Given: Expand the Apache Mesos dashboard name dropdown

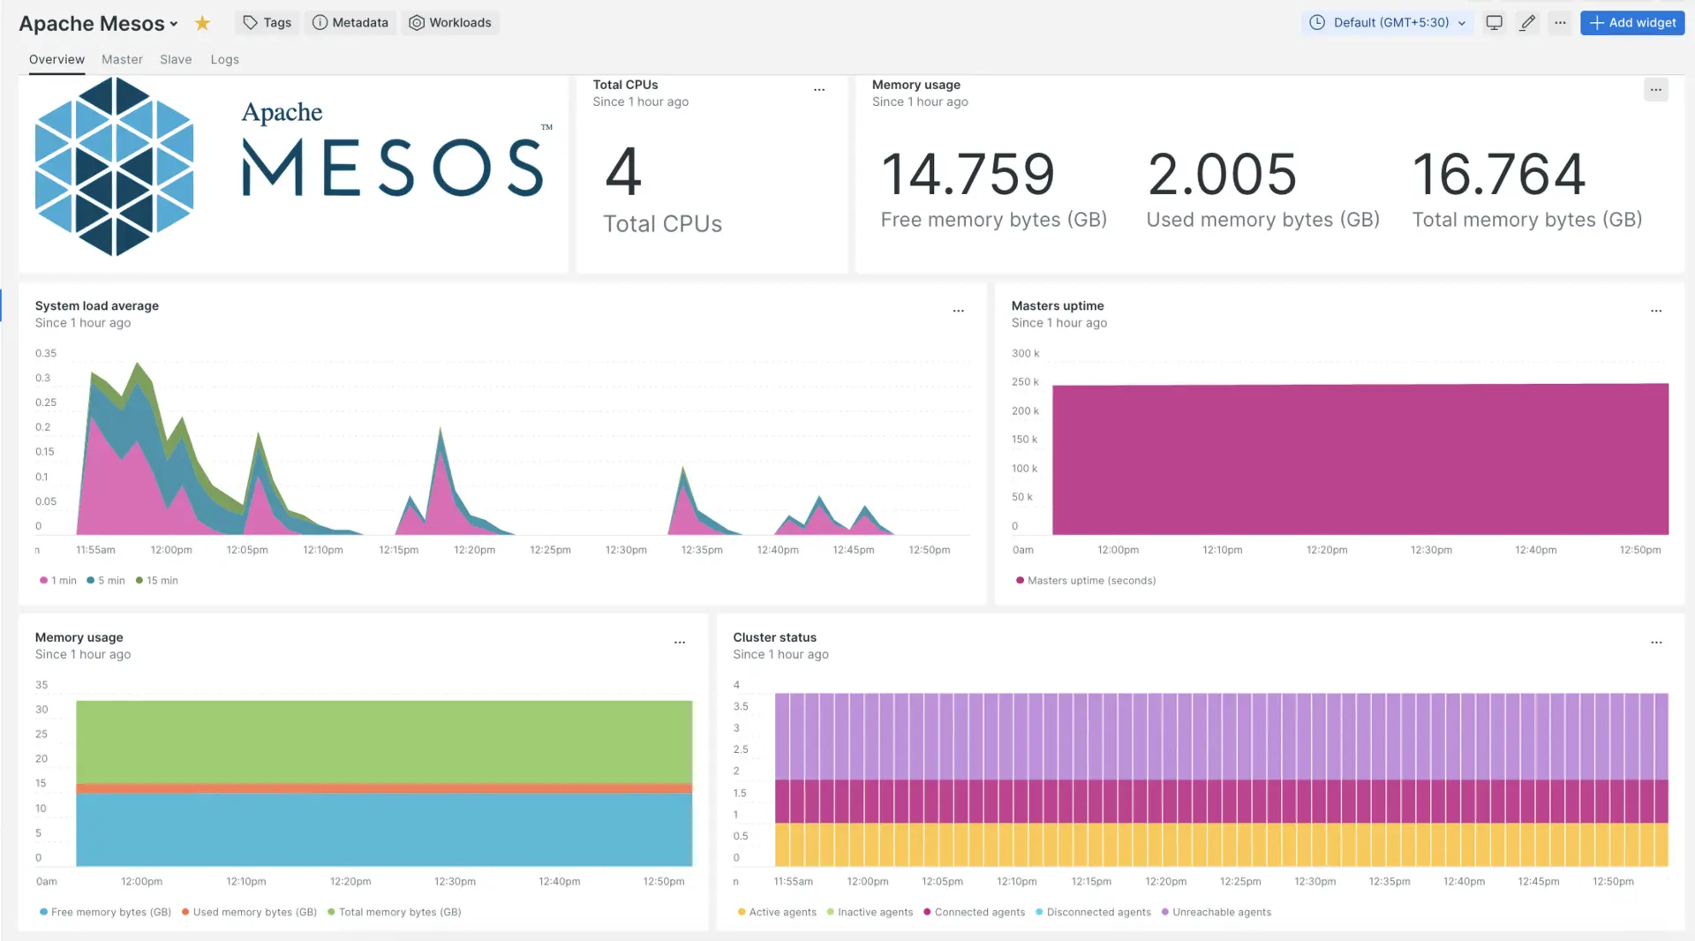Looking at the screenshot, I should pos(174,24).
